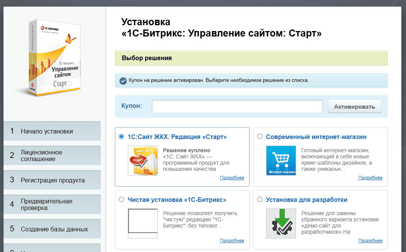Image resolution: width=406 pixels, height=252 pixels.
Task: Choose Чистая установка 1С-Битрикс radio option
Action: [x=122, y=200]
